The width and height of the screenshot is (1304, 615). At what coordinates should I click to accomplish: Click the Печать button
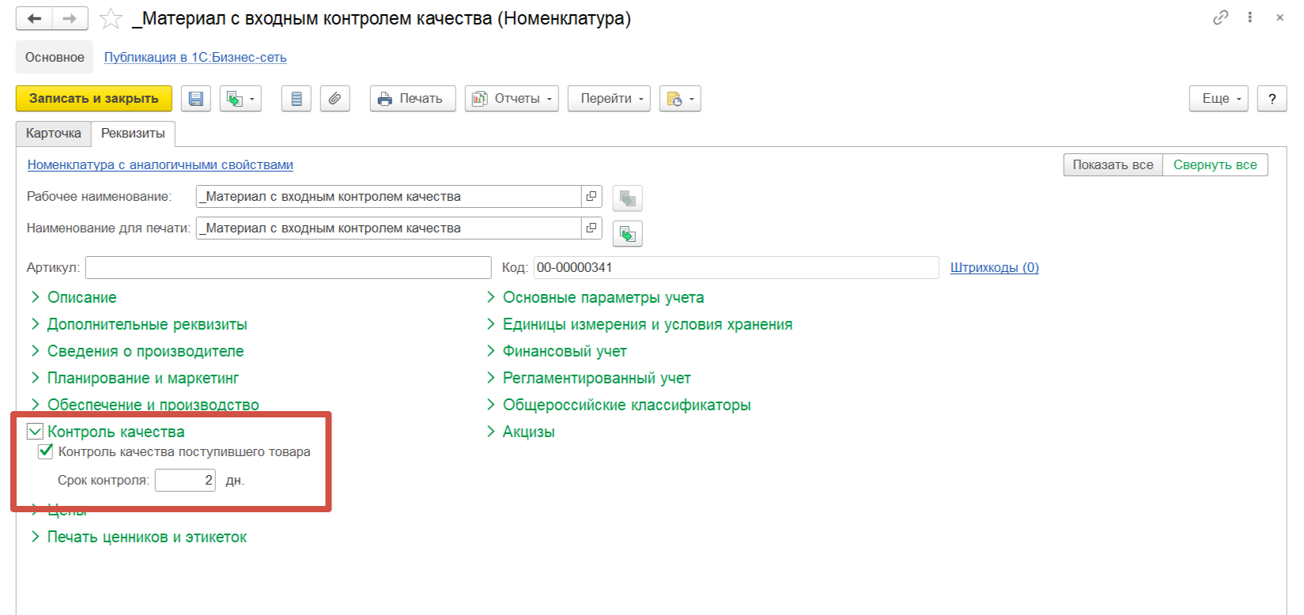click(413, 99)
